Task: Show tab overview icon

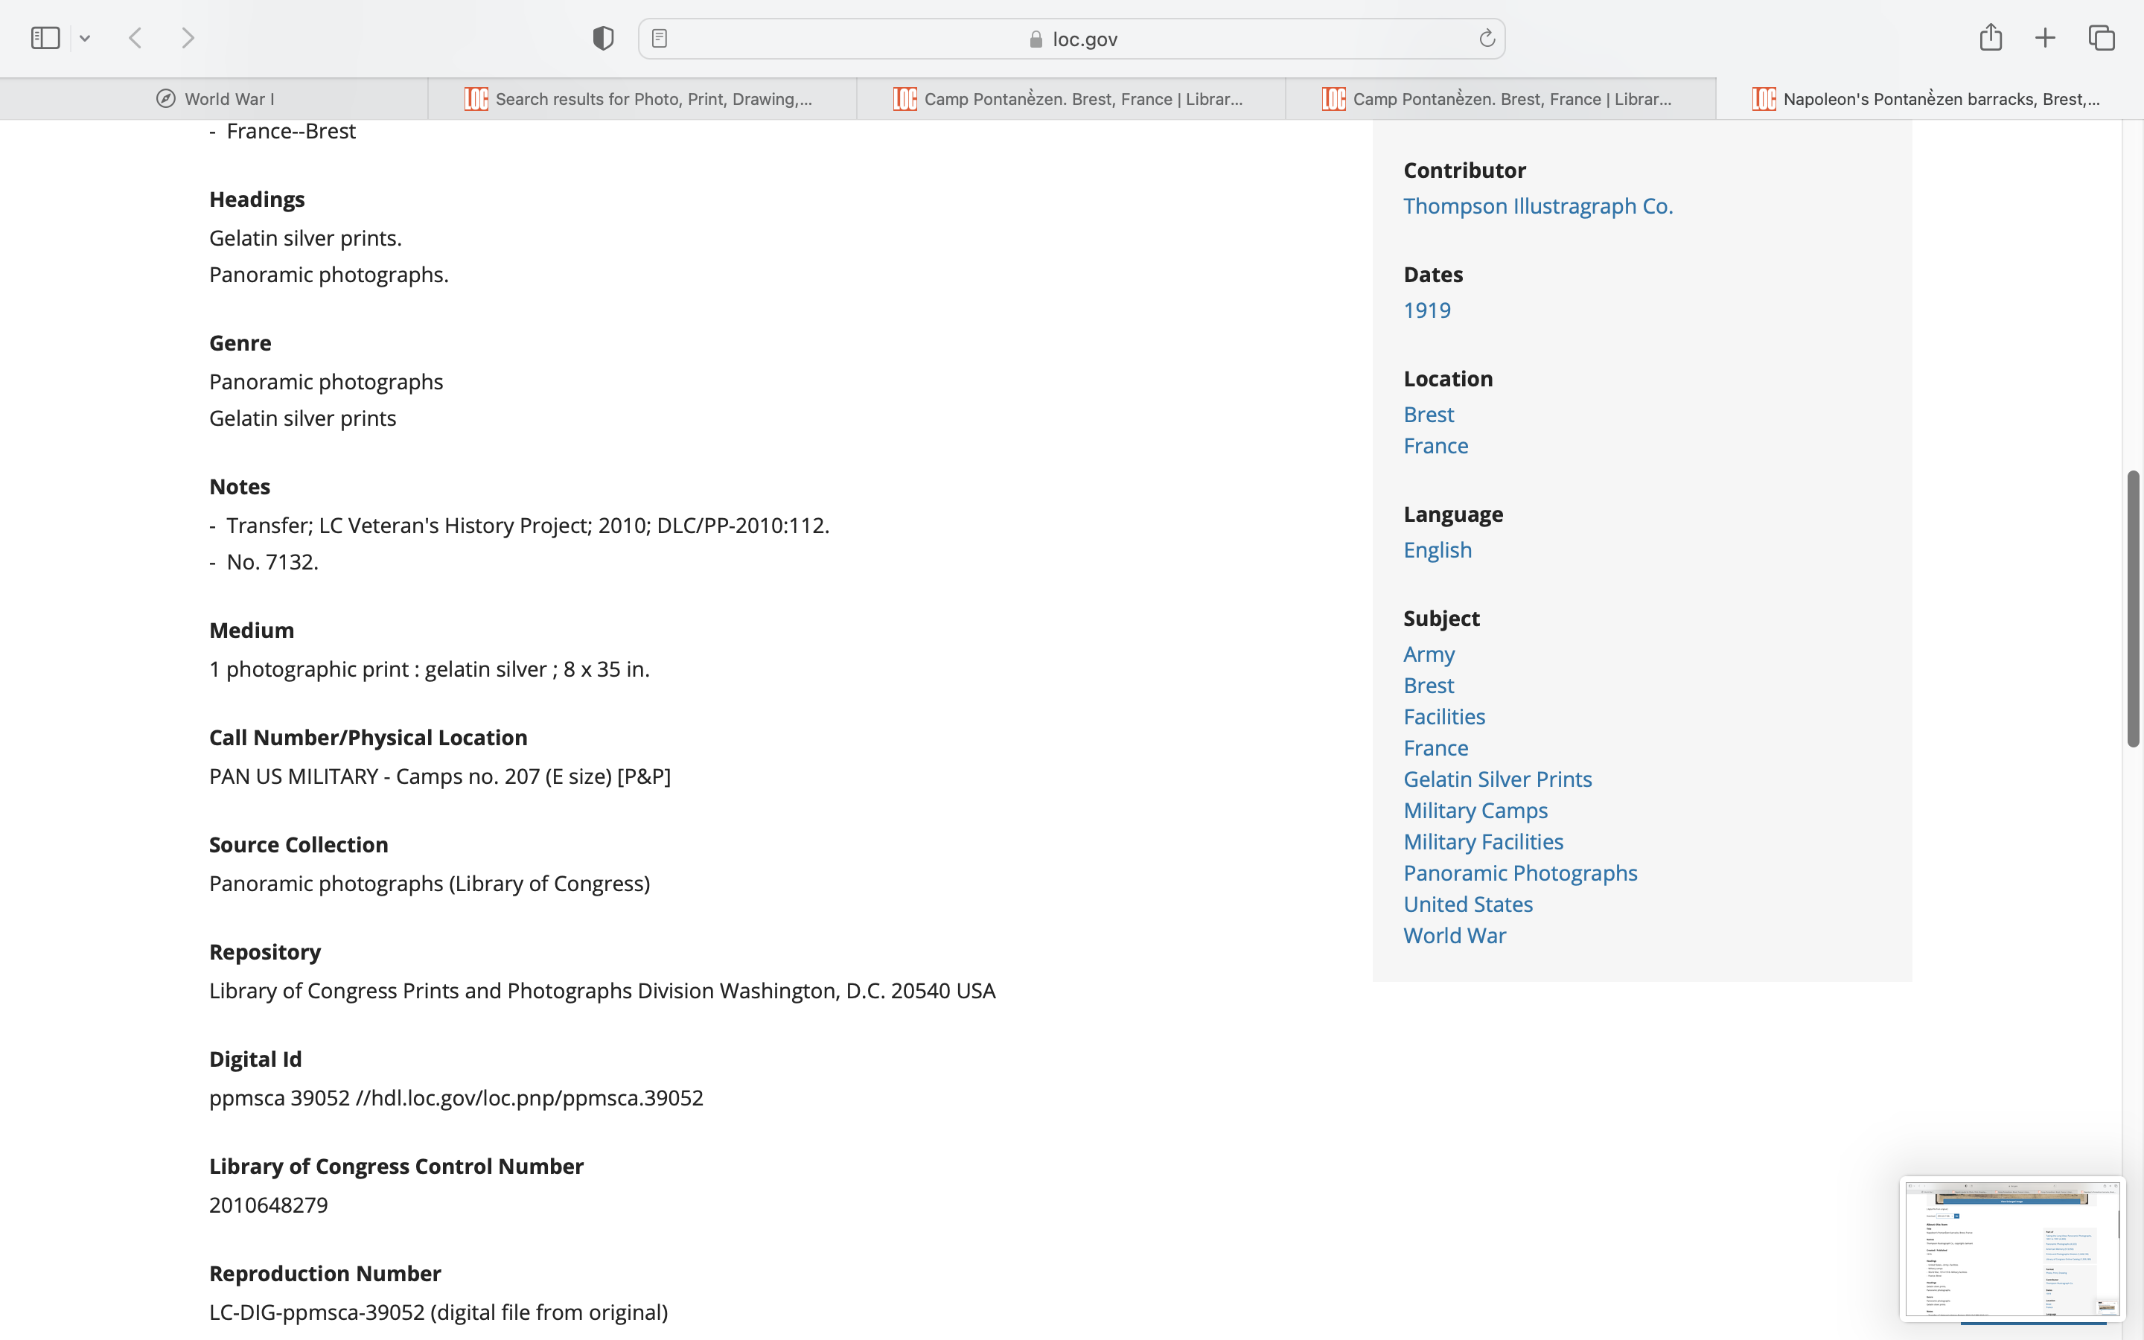Action: click(x=2102, y=38)
